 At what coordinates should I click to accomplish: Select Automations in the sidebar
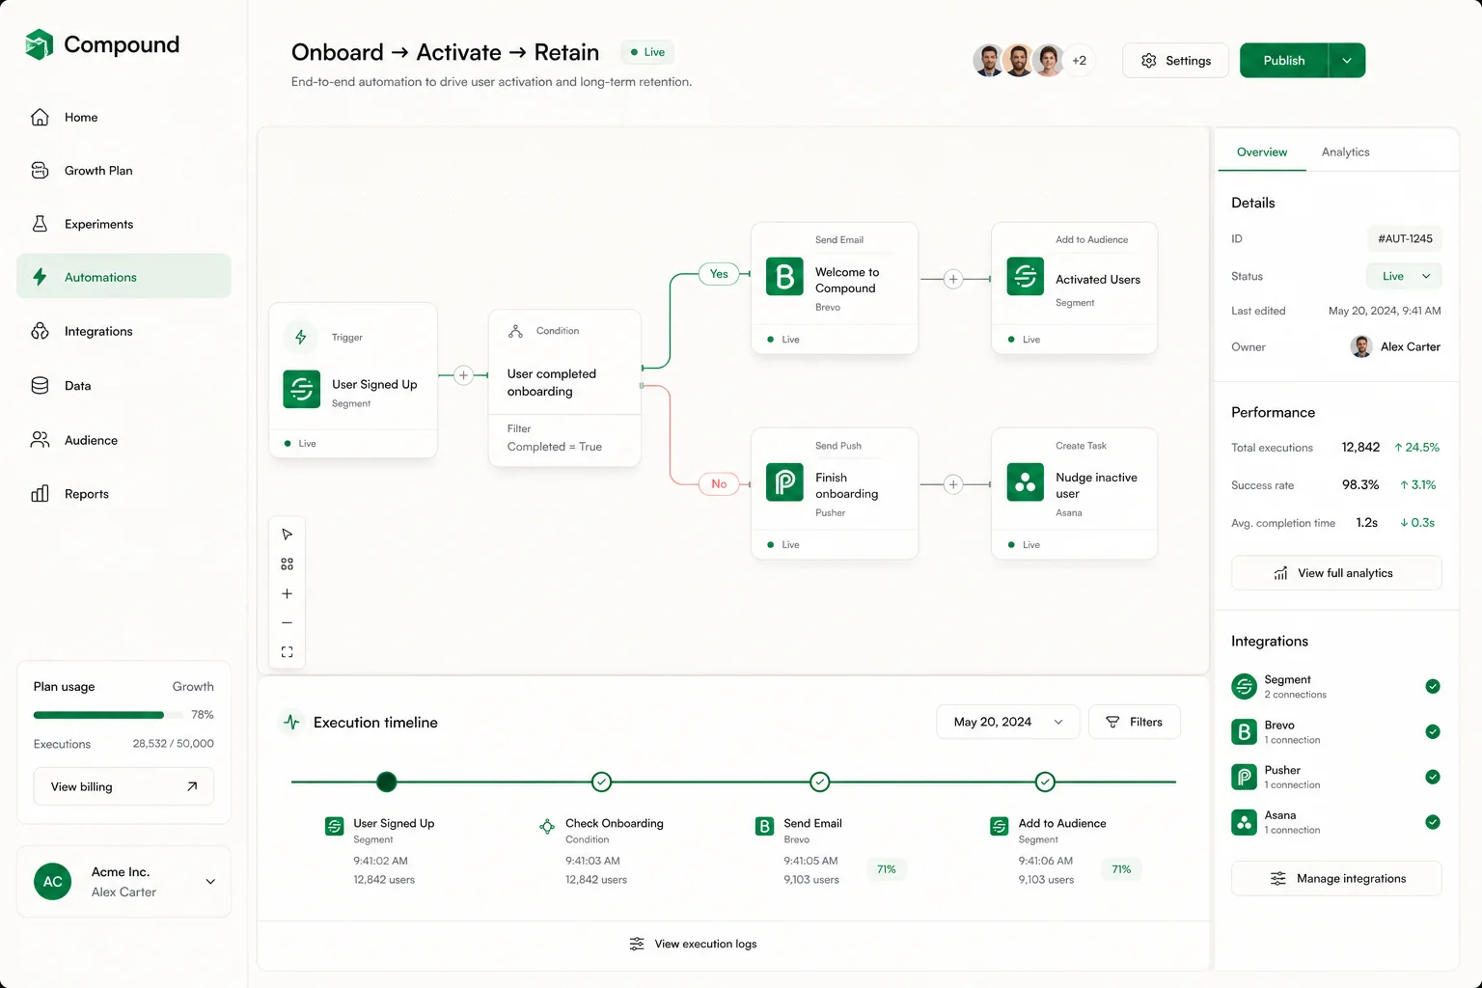(x=123, y=277)
